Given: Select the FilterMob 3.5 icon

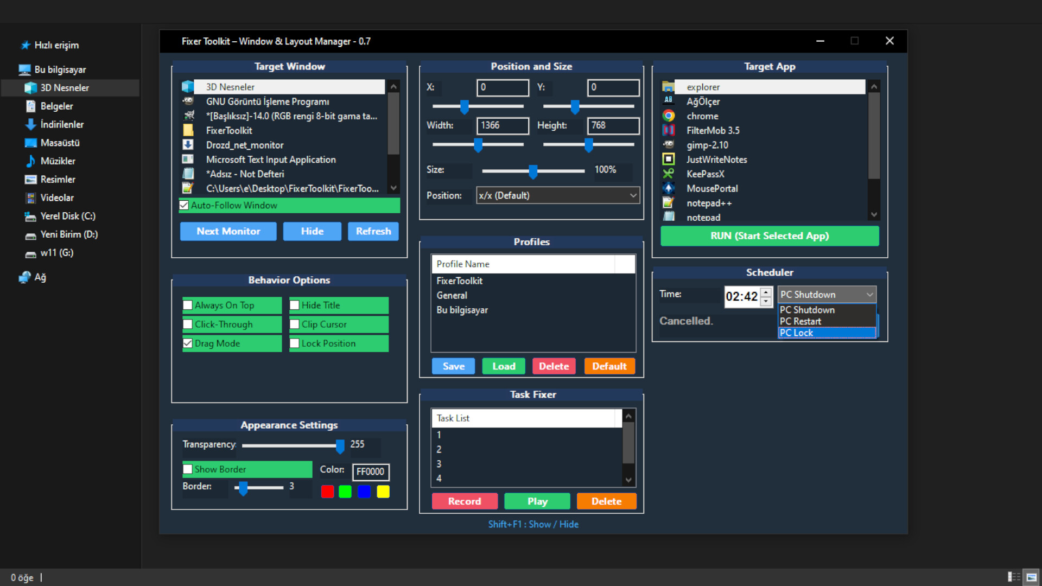Looking at the screenshot, I should [x=668, y=130].
